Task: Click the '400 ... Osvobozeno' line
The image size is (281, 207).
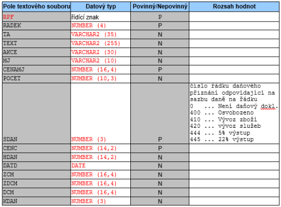Action: pos(222,113)
